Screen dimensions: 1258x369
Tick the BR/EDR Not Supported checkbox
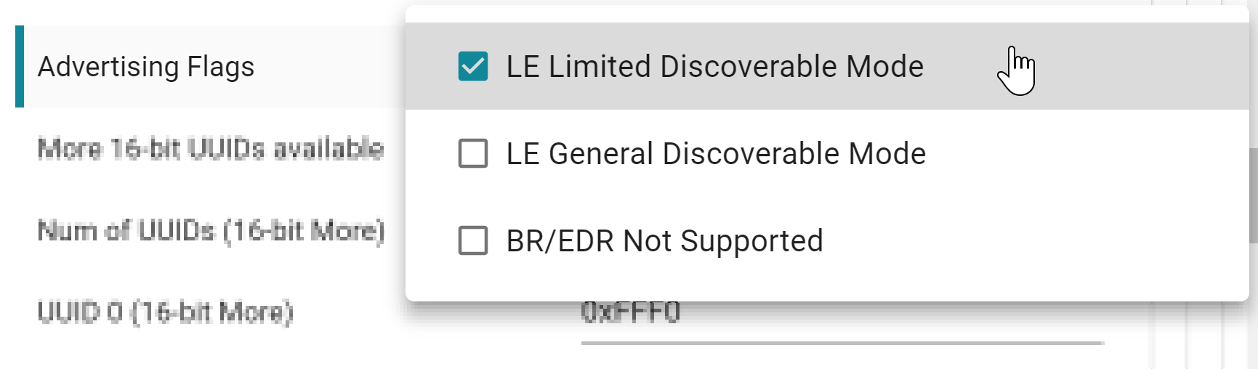coord(472,240)
